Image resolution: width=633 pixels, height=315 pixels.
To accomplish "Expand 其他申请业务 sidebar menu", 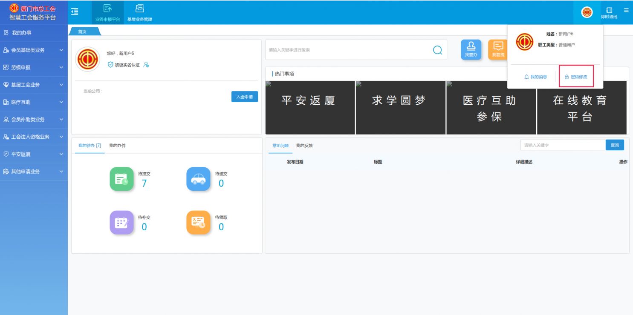I will pos(34,172).
